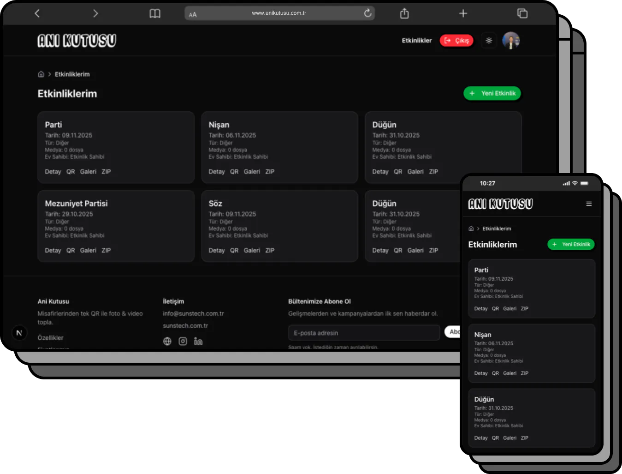Open a new tab with plus icon
The height and width of the screenshot is (474, 622).
[x=463, y=13]
